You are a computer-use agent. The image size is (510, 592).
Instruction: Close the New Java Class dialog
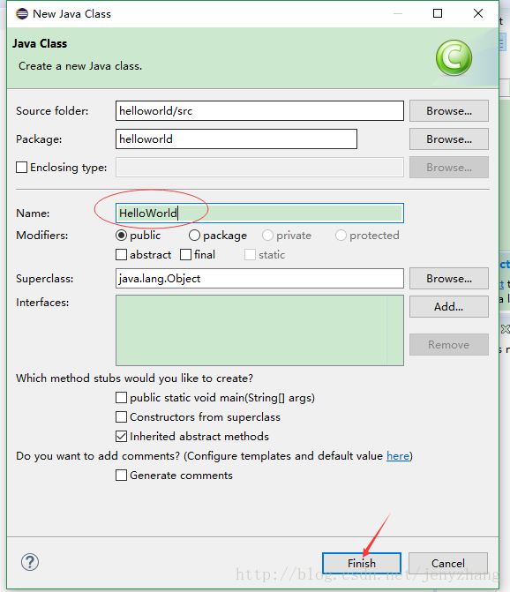point(478,13)
